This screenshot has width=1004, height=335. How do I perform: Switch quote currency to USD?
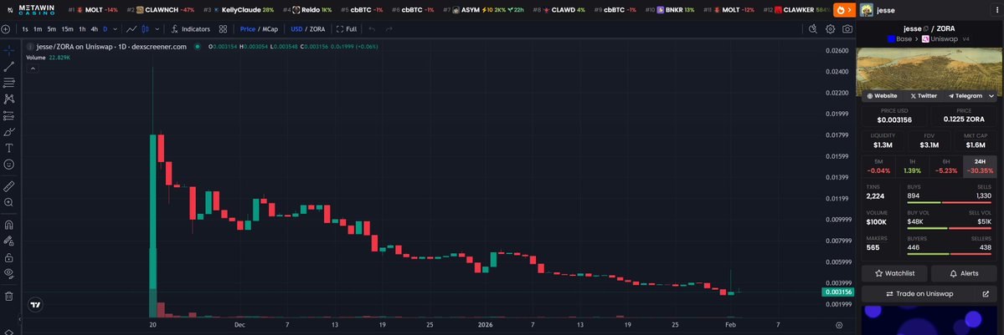pyautogui.click(x=296, y=29)
